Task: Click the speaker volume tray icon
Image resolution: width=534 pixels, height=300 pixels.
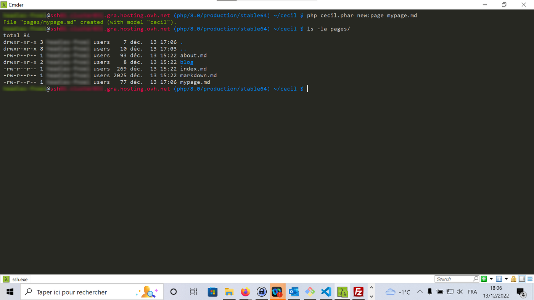Action: pos(460,292)
